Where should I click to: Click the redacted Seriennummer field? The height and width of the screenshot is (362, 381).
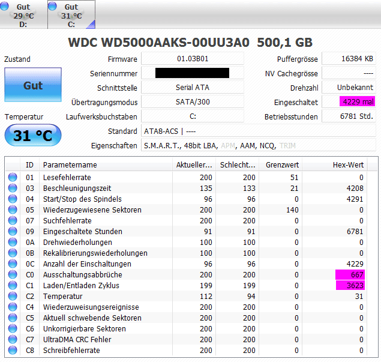pos(193,73)
